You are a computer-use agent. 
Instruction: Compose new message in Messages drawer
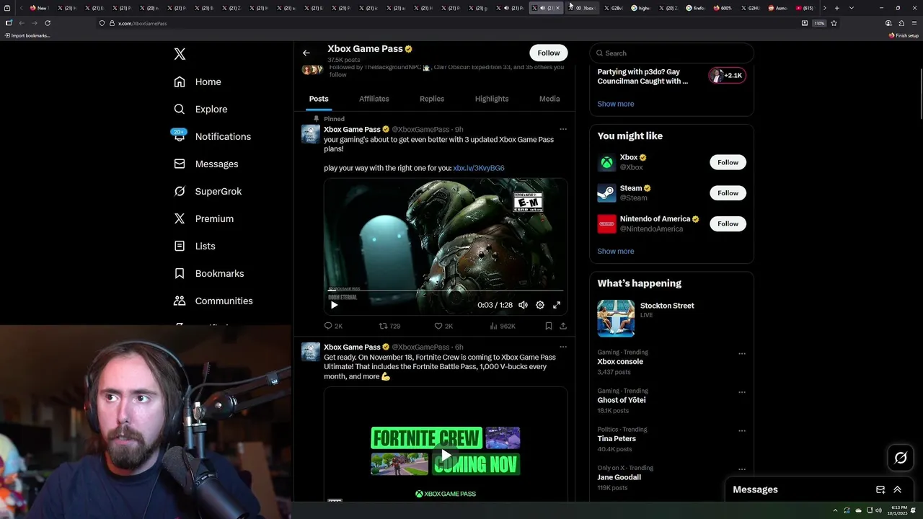tap(880, 489)
